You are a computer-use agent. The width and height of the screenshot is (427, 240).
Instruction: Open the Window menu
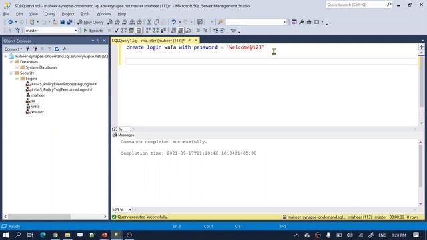(x=104, y=14)
